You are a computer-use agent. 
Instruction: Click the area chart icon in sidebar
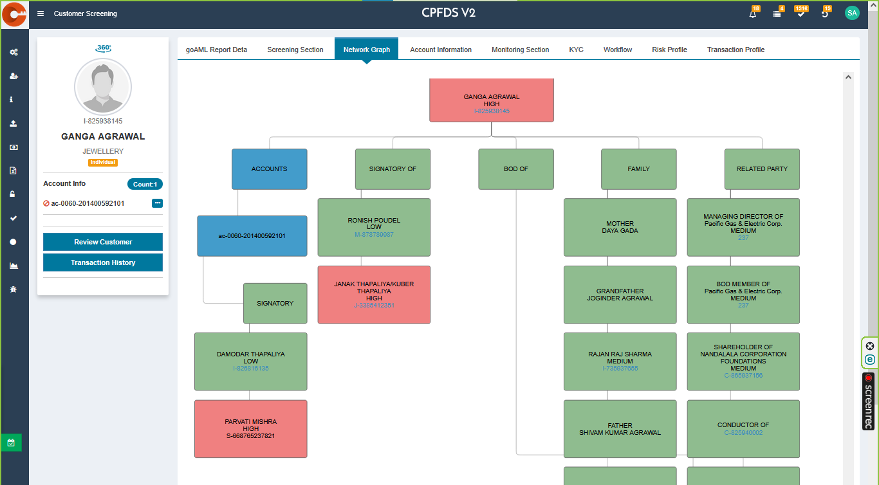[x=14, y=266]
